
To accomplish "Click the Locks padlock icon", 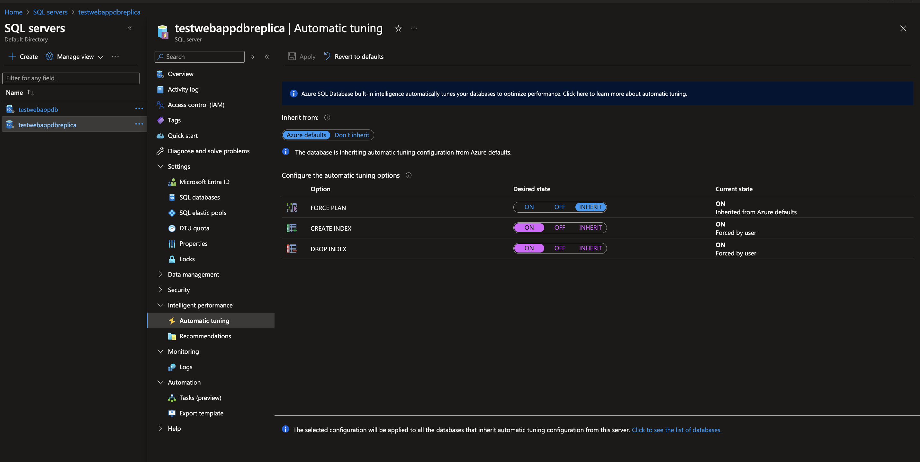I will click(x=172, y=259).
